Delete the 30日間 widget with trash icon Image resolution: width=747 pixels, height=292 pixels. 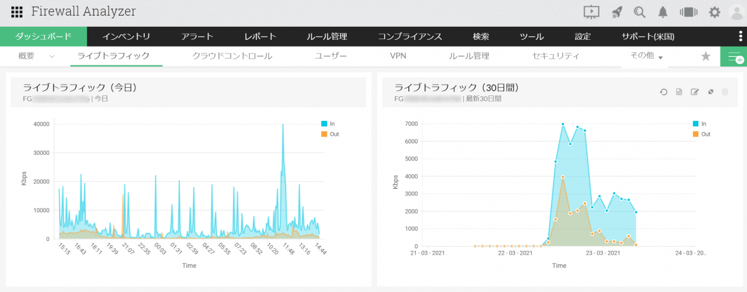pos(725,92)
